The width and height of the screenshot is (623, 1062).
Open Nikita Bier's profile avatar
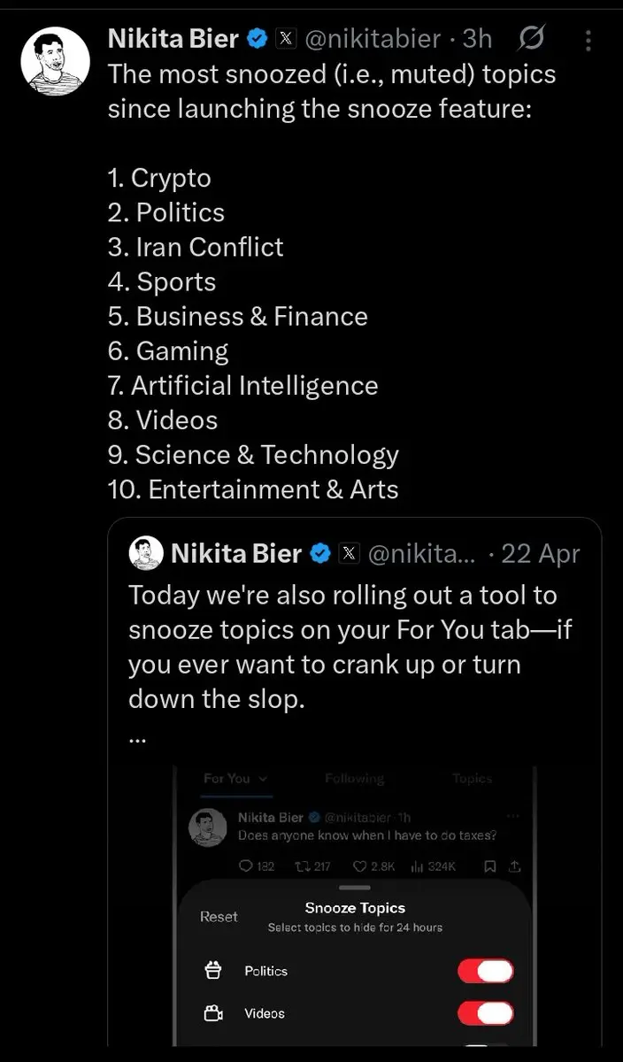57,61
